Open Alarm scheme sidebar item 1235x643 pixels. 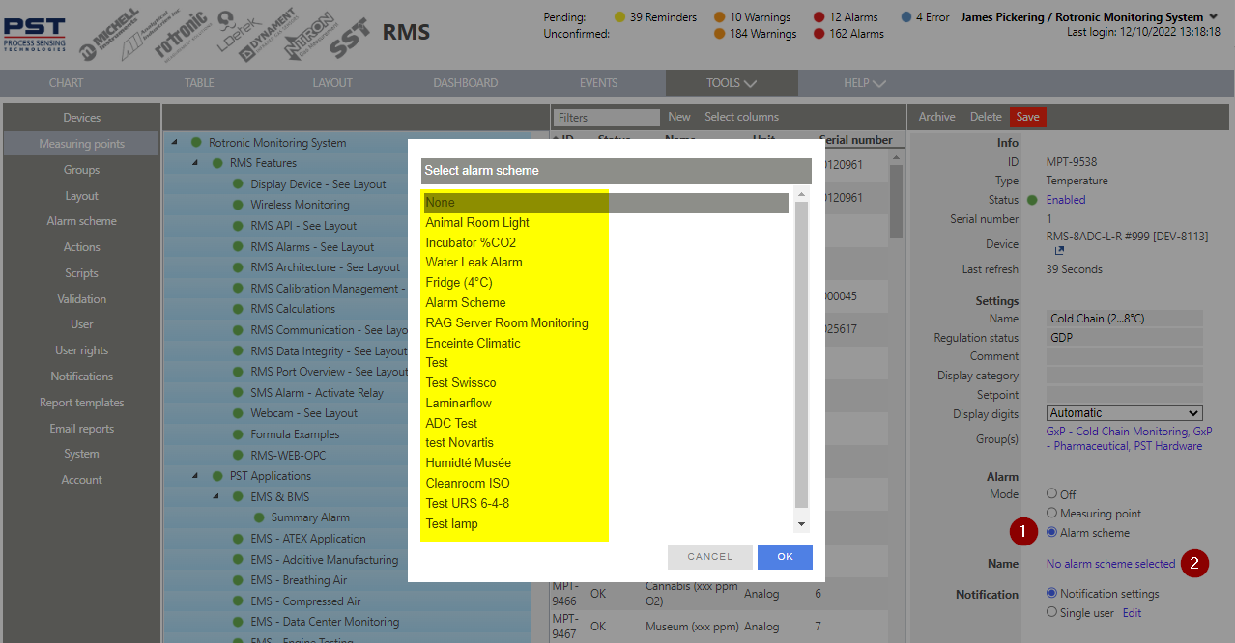pos(81,221)
